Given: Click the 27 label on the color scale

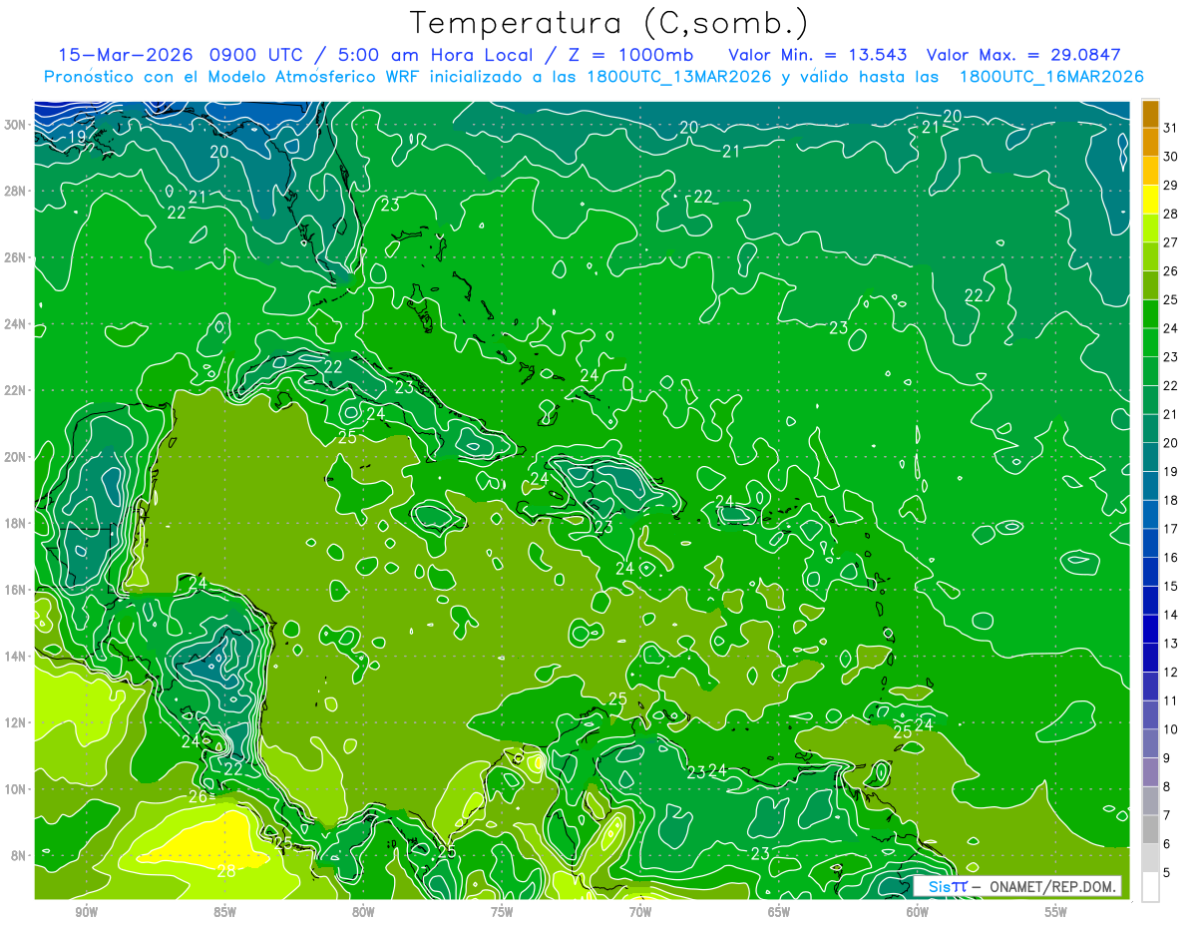Looking at the screenshot, I should coord(1170,241).
